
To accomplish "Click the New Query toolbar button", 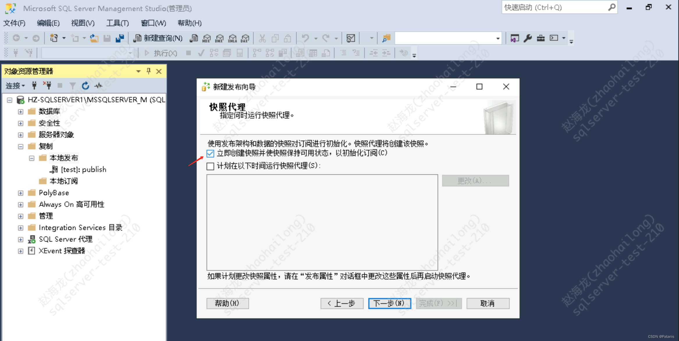I will click(x=158, y=38).
